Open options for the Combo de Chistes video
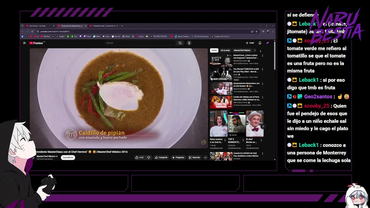370x208 pixels. pos(262,97)
